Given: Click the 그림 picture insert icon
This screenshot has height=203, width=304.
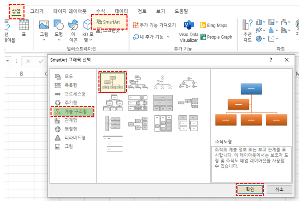Looking at the screenshot, I should click(x=44, y=25).
